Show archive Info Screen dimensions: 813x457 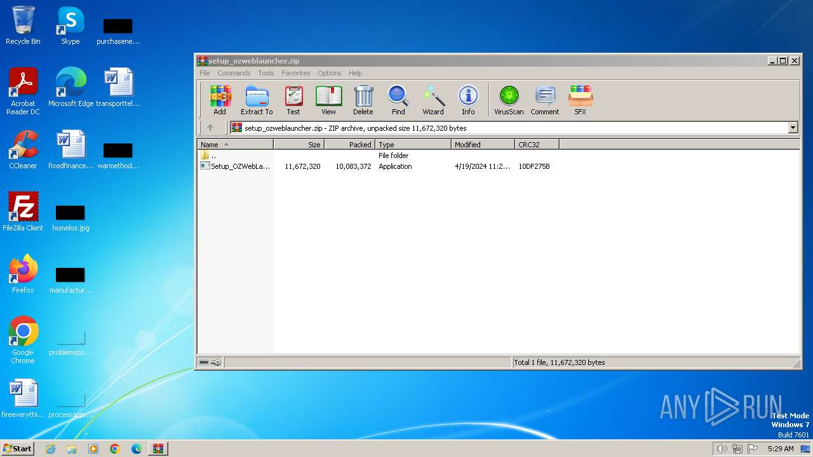coord(468,100)
